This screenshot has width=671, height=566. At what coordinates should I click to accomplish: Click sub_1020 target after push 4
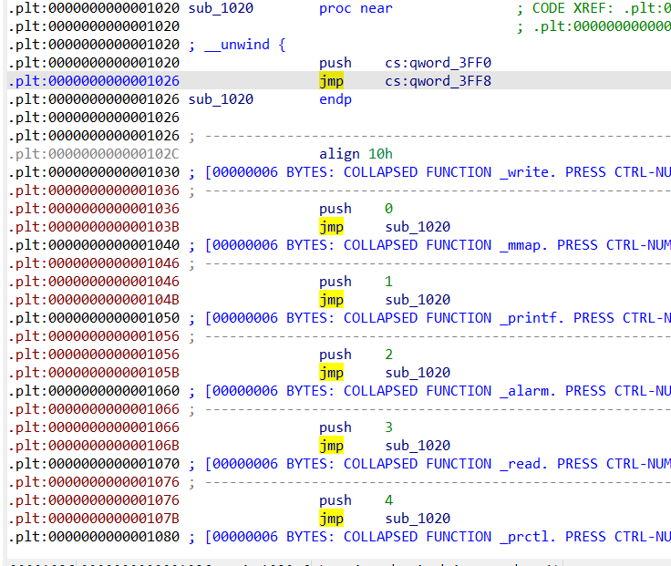(x=418, y=519)
